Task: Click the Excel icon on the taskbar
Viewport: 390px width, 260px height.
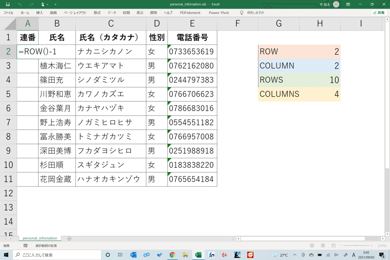Action: coord(198,255)
